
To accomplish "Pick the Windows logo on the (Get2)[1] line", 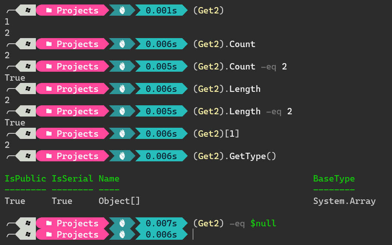I will pyautogui.click(x=28, y=134).
